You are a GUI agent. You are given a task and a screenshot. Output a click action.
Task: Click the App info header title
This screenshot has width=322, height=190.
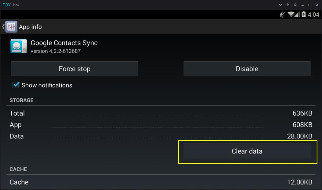[30, 27]
